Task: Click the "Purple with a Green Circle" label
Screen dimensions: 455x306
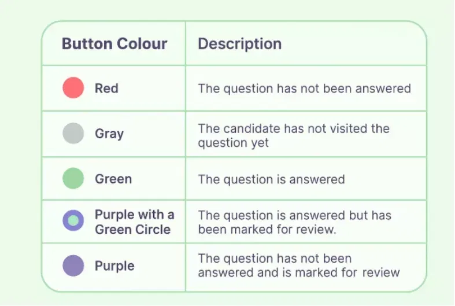Action: point(134,222)
